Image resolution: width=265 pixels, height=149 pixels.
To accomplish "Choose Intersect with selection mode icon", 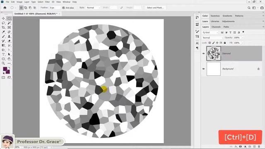I will tap(34, 7).
